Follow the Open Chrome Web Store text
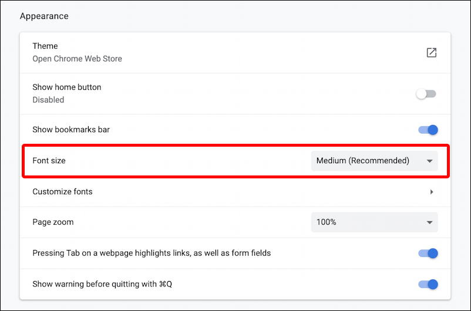 click(x=77, y=59)
